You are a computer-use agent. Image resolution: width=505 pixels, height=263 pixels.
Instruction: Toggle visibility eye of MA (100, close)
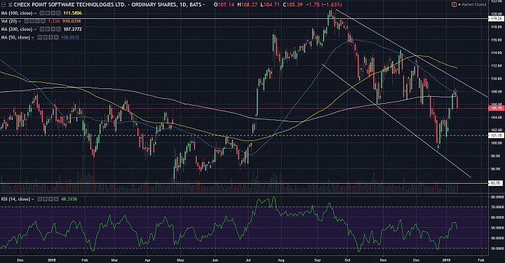pos(42,13)
